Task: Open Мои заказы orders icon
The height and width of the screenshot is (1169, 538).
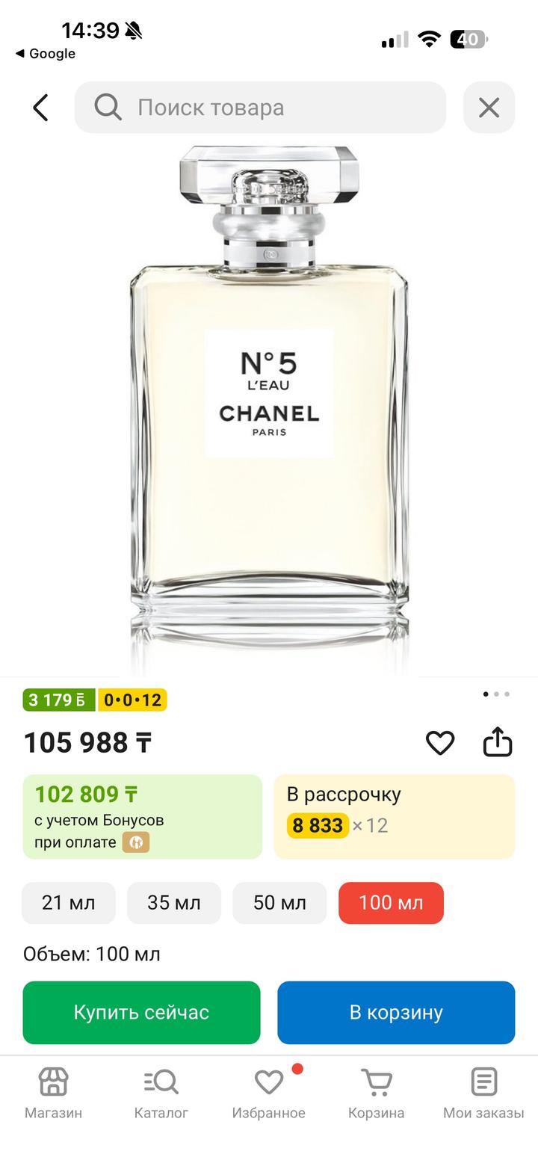Action: [x=483, y=1091]
